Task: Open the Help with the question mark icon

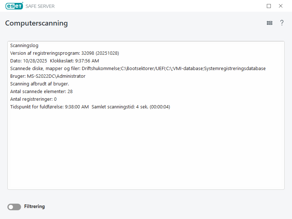Action: pyautogui.click(x=282, y=23)
